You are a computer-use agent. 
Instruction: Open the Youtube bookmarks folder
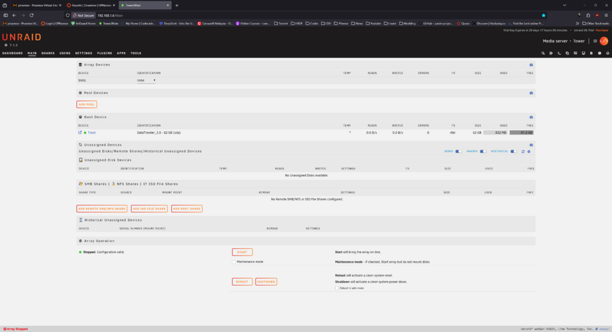373,23
